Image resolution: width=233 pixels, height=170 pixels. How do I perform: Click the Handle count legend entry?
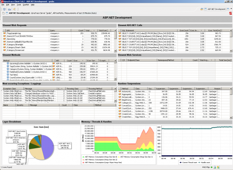[205, 162]
